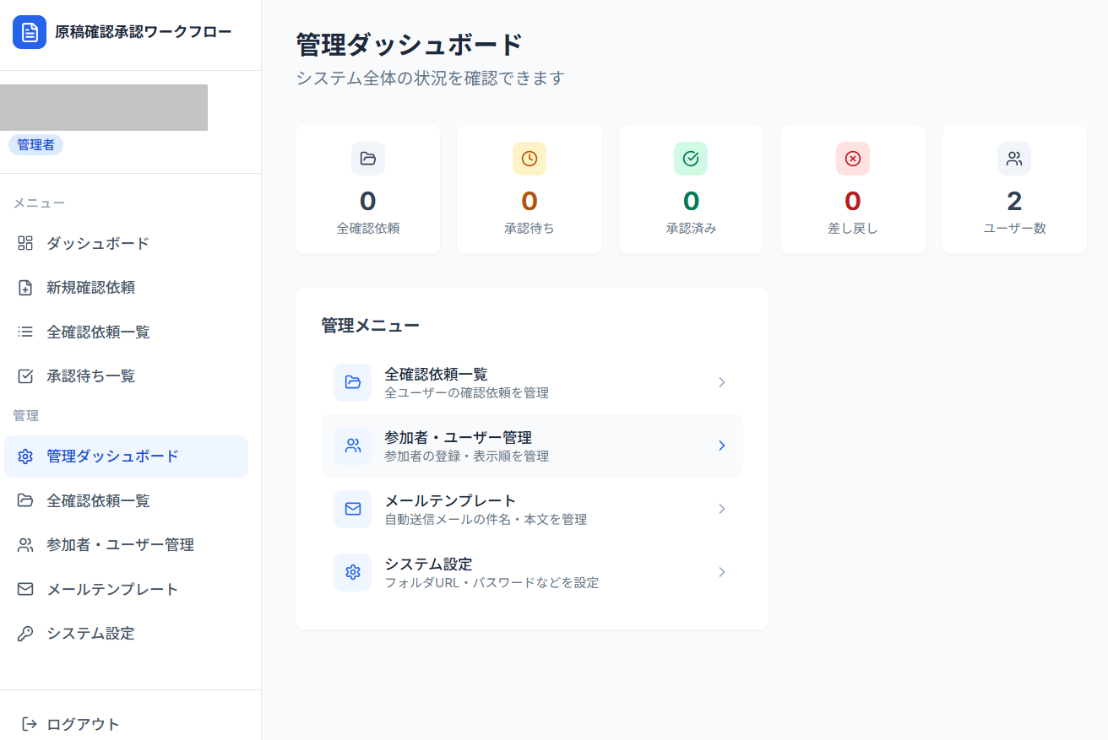
Task: Click the users icon beside sidebar 参加者・ユーザー管理
Action: pyautogui.click(x=25, y=545)
